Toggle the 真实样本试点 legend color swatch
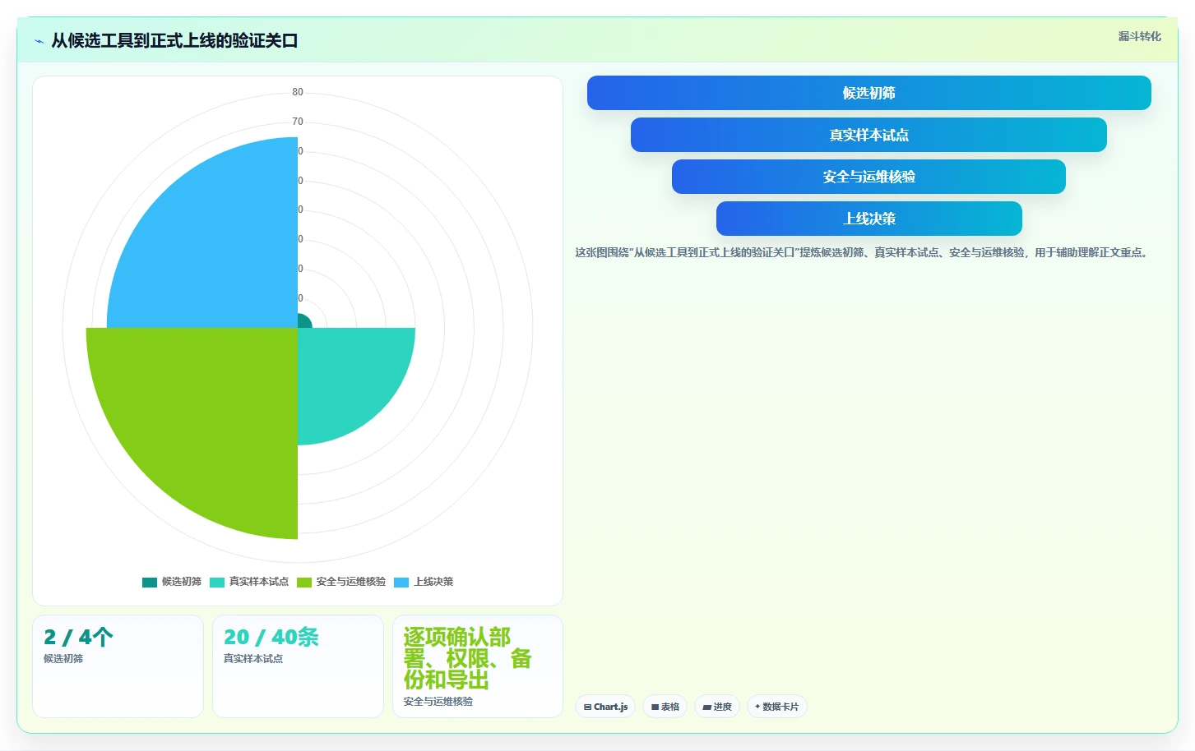Screen dimensions: 1195x751 pyautogui.click(x=217, y=582)
